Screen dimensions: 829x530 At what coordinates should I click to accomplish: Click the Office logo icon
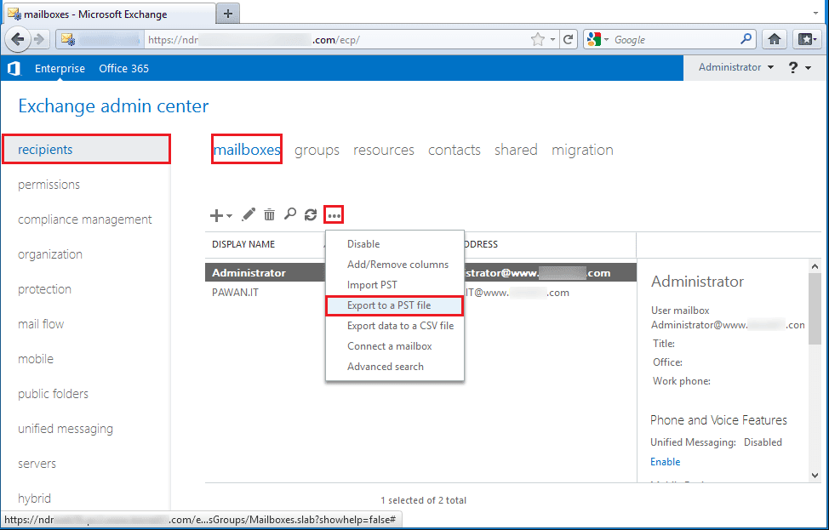coord(14,68)
